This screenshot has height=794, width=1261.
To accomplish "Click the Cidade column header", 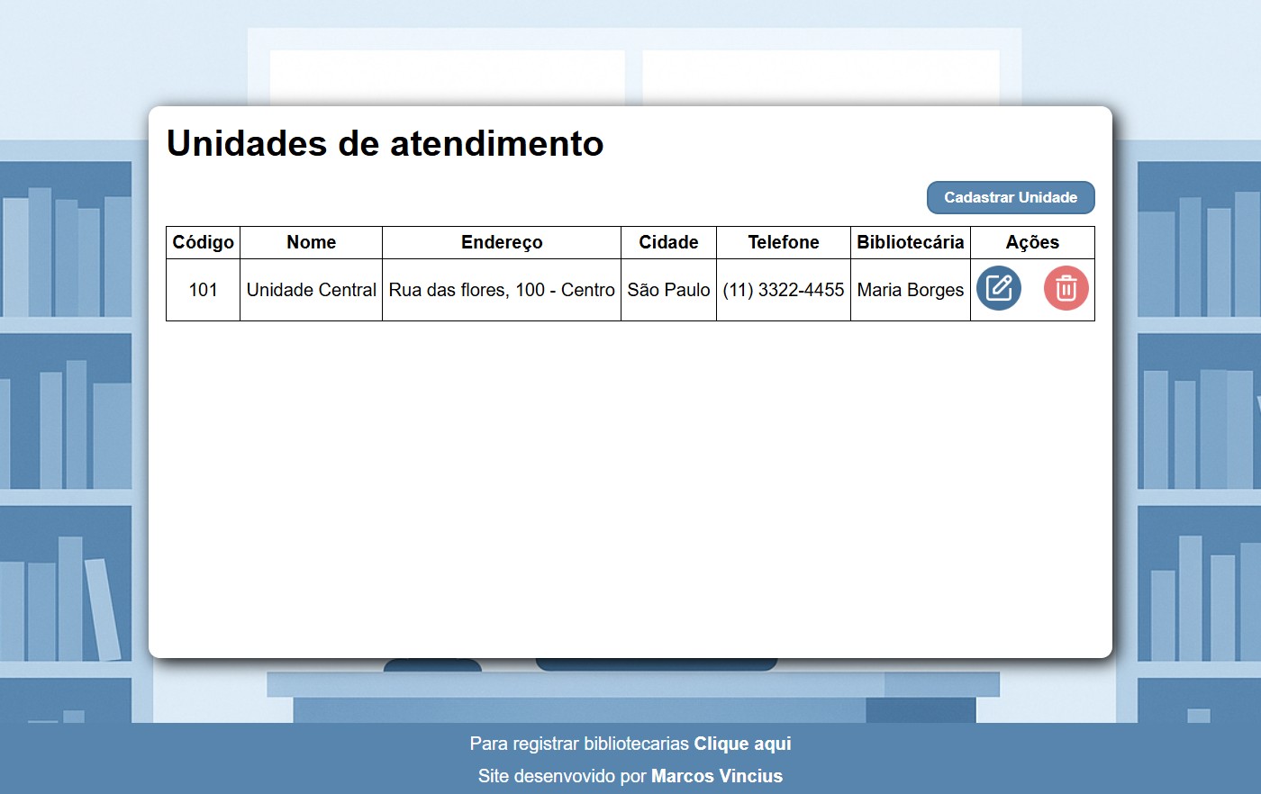I will coord(668,242).
